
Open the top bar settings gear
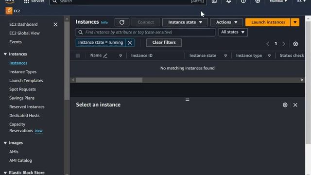(x=258, y=1)
